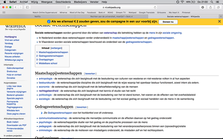The width and height of the screenshot is (223, 139).
Task: Click the Doneer nu button
Action: click(x=168, y=22)
